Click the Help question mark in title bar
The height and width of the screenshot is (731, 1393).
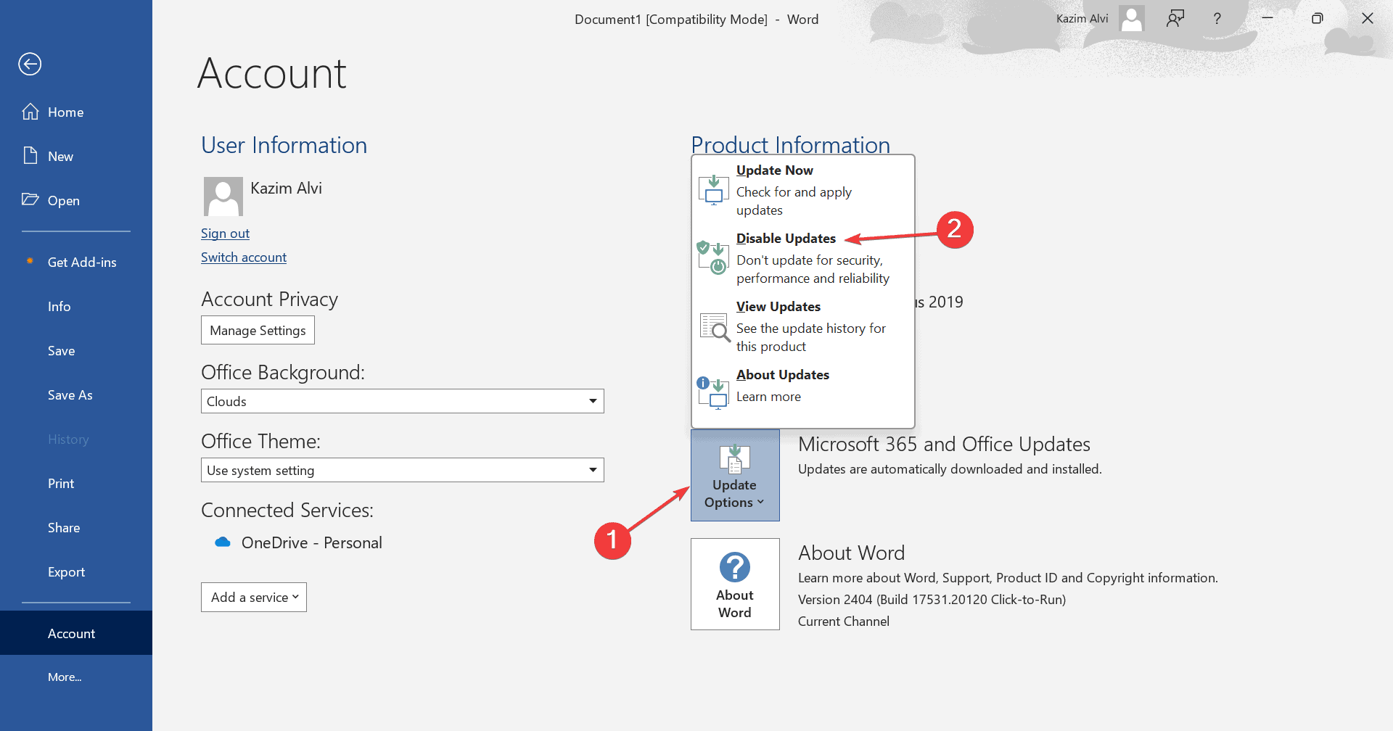pos(1217,19)
